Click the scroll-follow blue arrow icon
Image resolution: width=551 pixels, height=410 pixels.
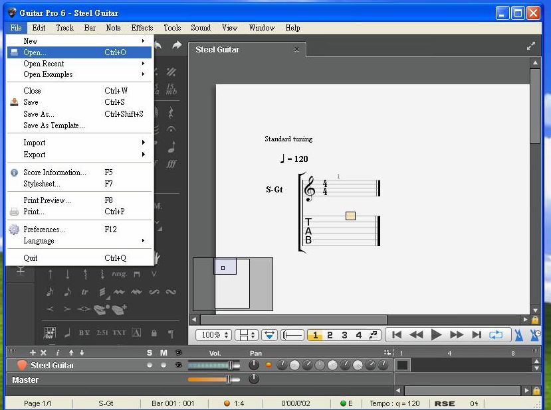(270, 335)
